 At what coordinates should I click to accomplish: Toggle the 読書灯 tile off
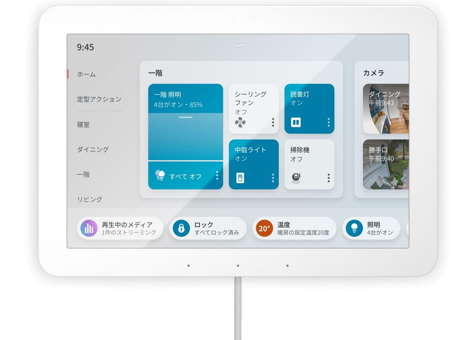click(x=309, y=109)
